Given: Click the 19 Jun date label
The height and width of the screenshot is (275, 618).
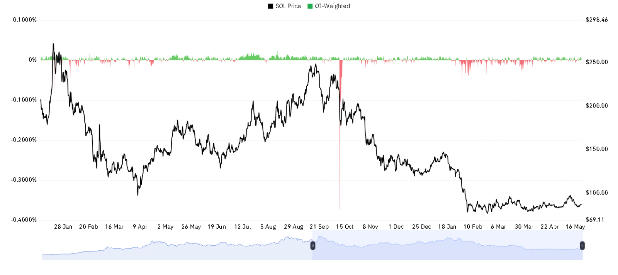Looking at the screenshot, I should coord(217,227).
